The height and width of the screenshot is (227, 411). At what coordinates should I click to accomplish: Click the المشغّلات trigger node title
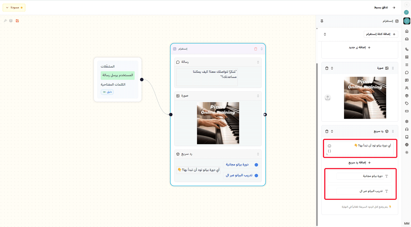pos(108,66)
